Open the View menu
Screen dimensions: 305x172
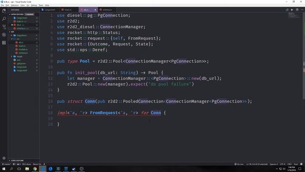pos(22,5)
